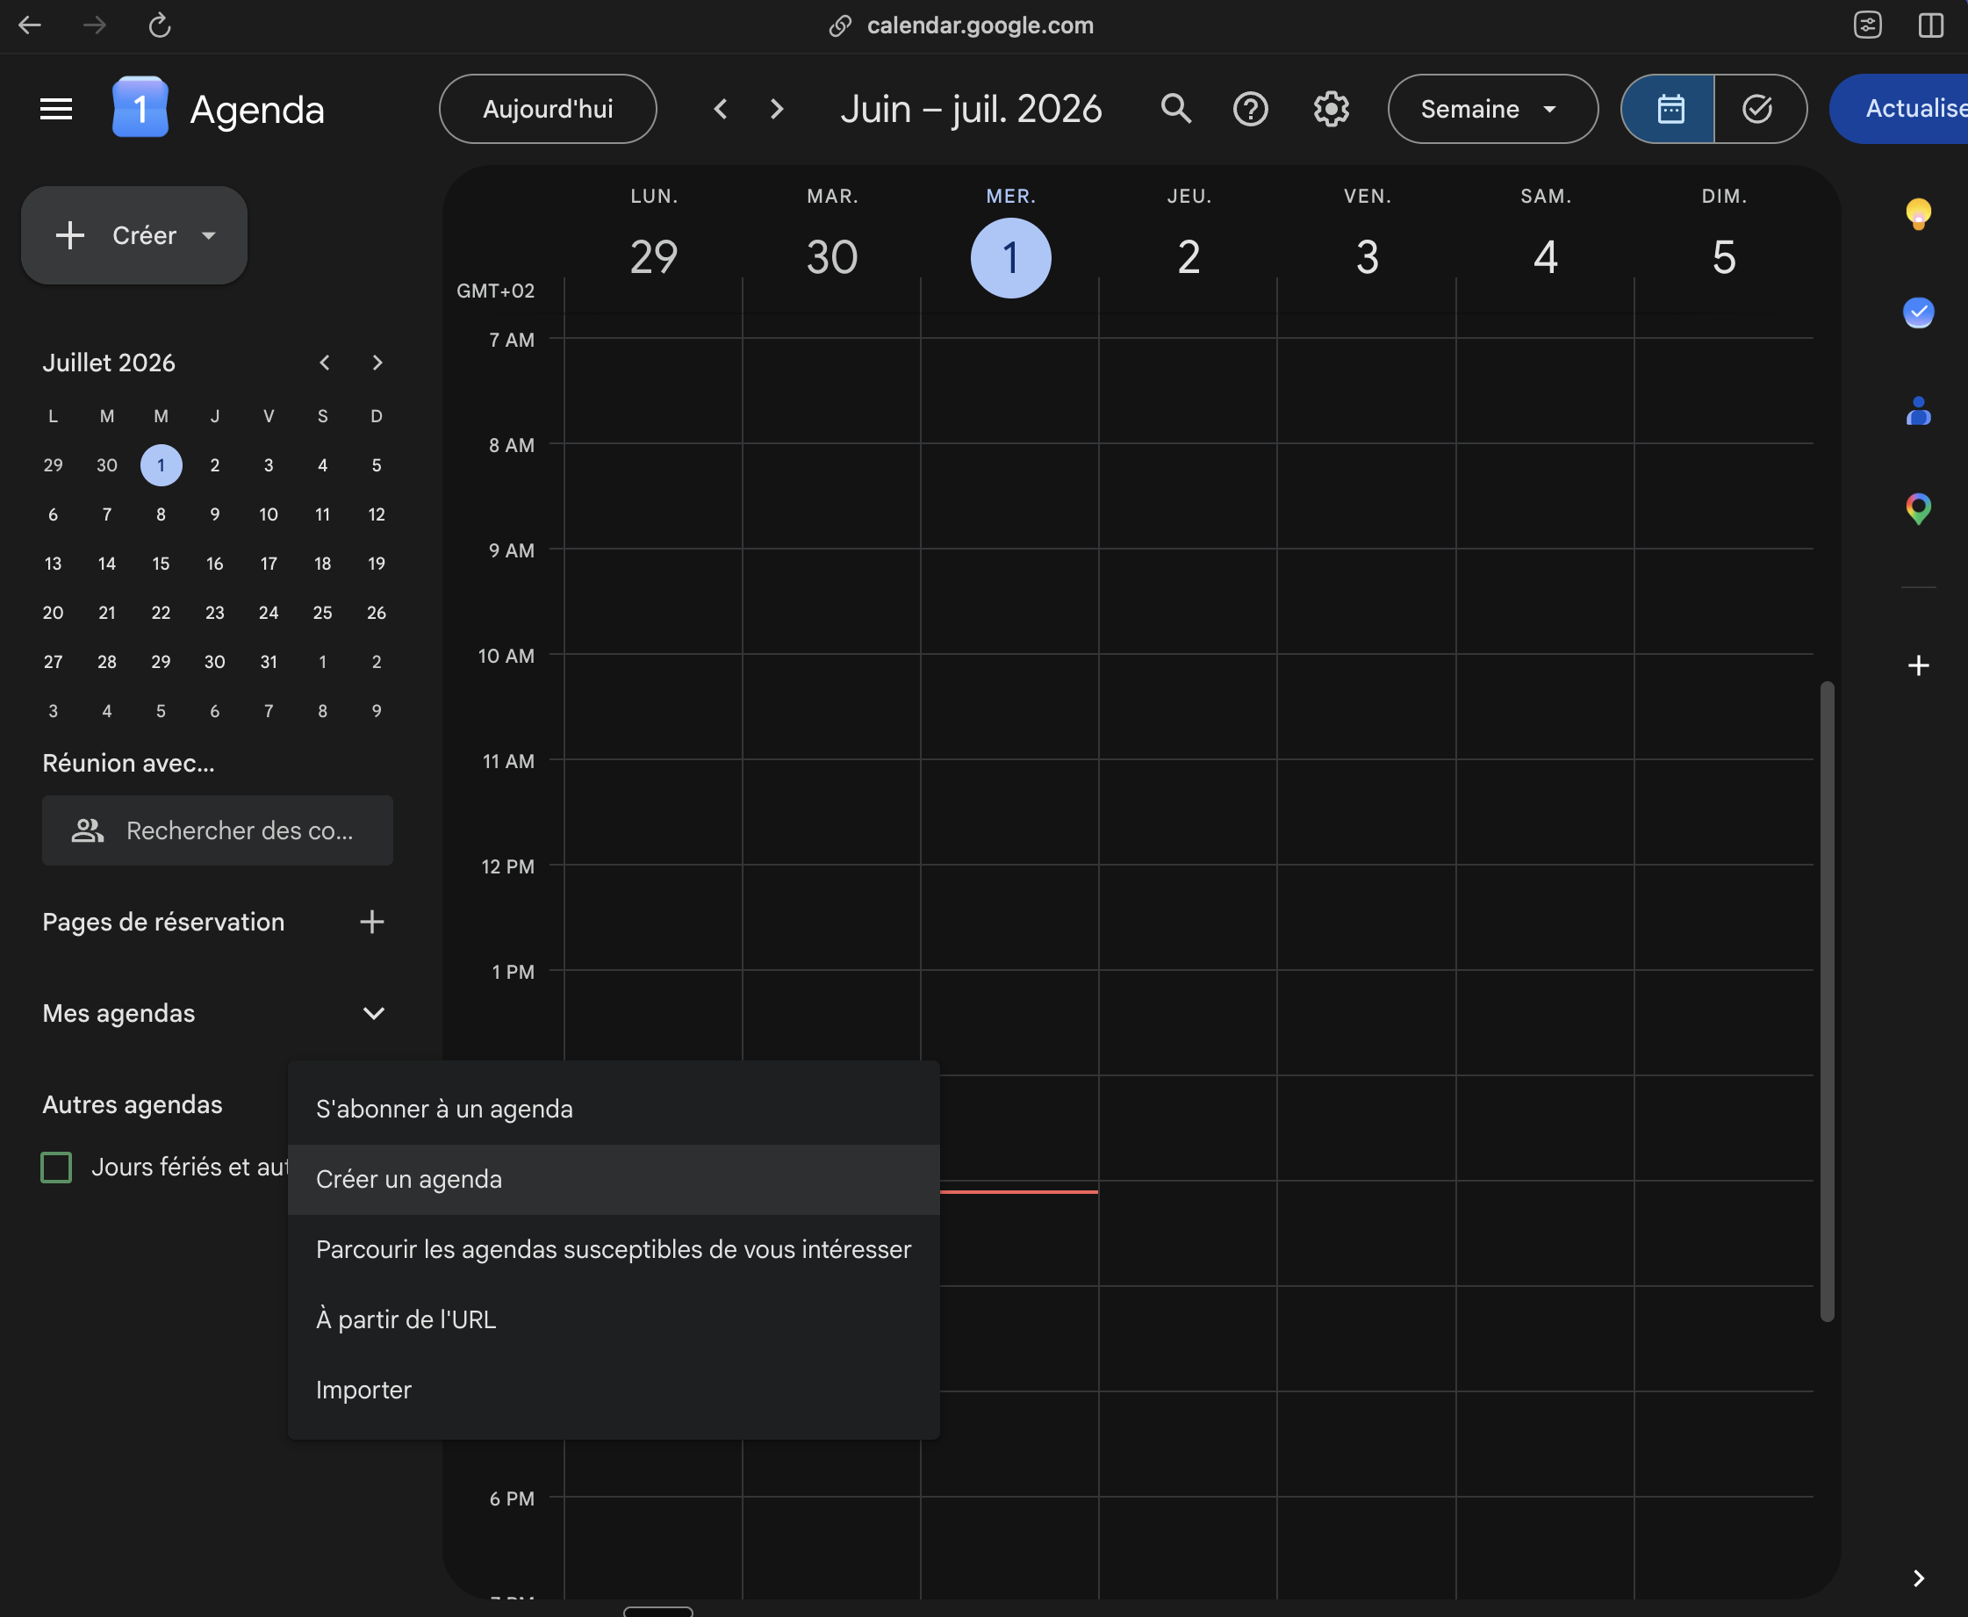Choose Importer from the menu

click(613, 1390)
